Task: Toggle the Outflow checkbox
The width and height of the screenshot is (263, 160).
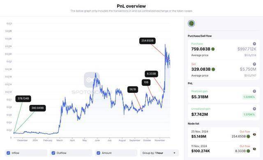Action: [53, 153]
